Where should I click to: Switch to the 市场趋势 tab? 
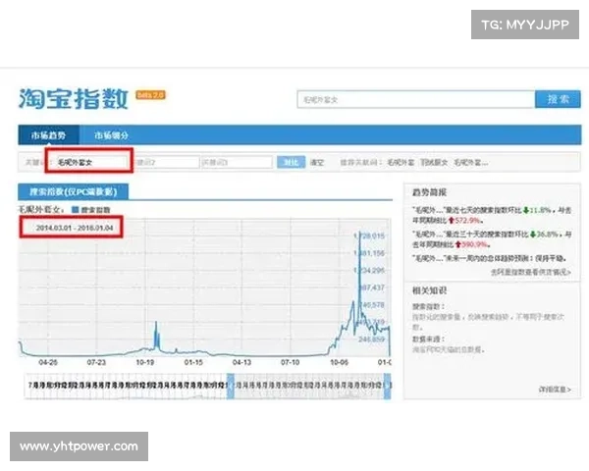point(48,135)
